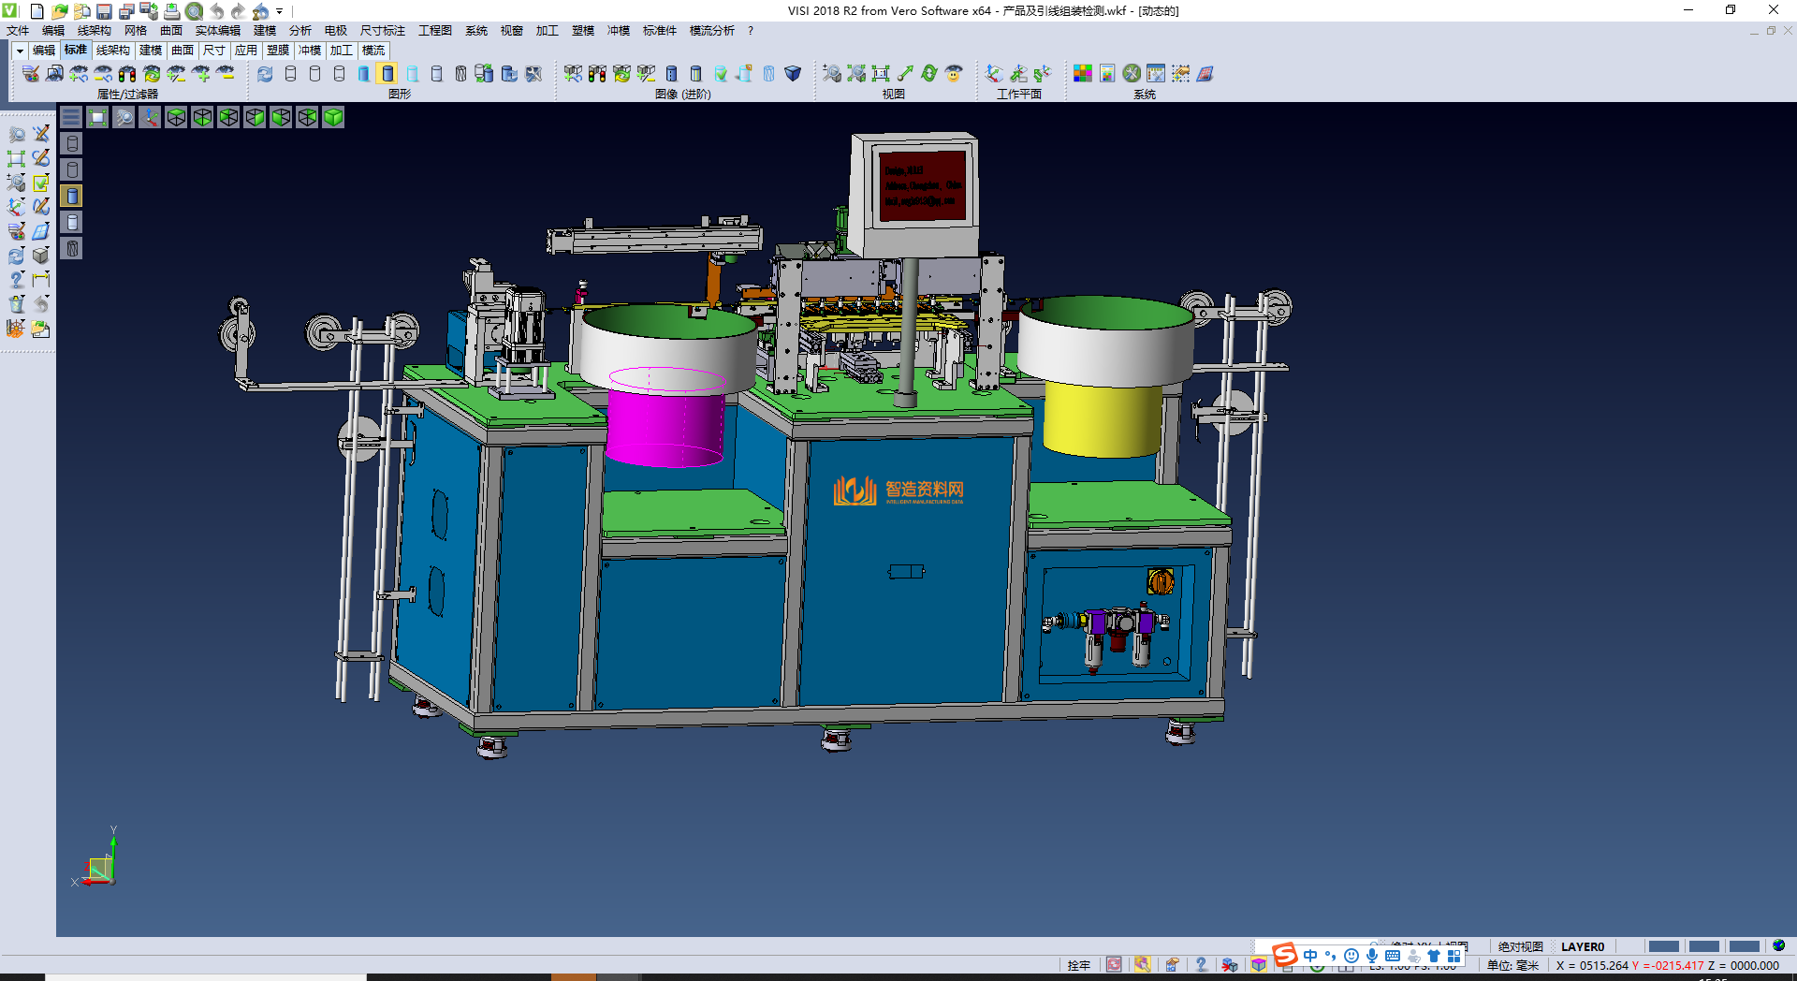Toggle the highlighted cylinder in left vertical strip
The width and height of the screenshot is (1797, 981).
click(72, 196)
